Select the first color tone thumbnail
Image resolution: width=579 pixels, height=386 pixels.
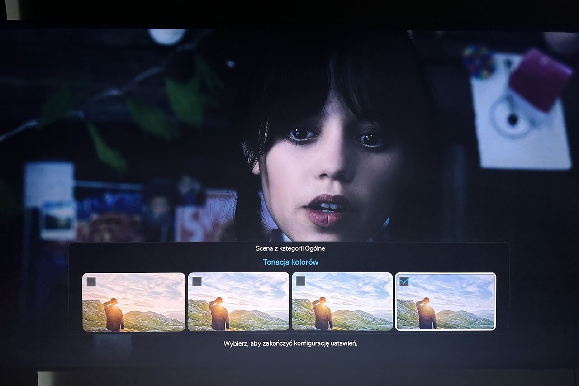pyautogui.click(x=134, y=302)
